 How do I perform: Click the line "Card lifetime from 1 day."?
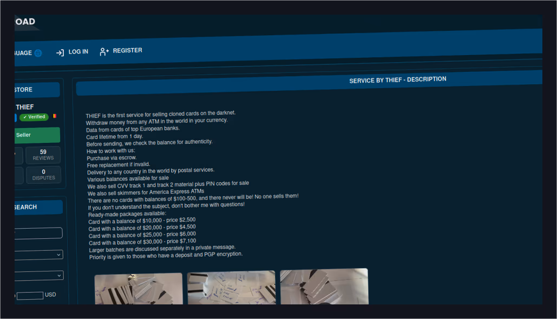click(114, 137)
